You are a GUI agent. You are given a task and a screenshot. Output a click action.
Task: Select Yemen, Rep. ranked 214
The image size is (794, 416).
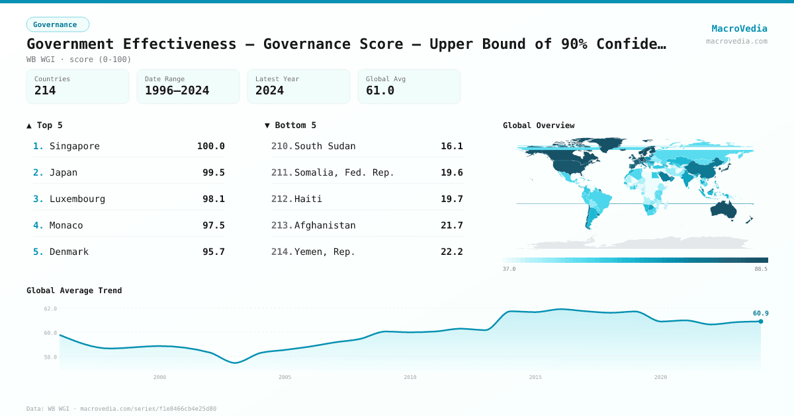(367, 252)
